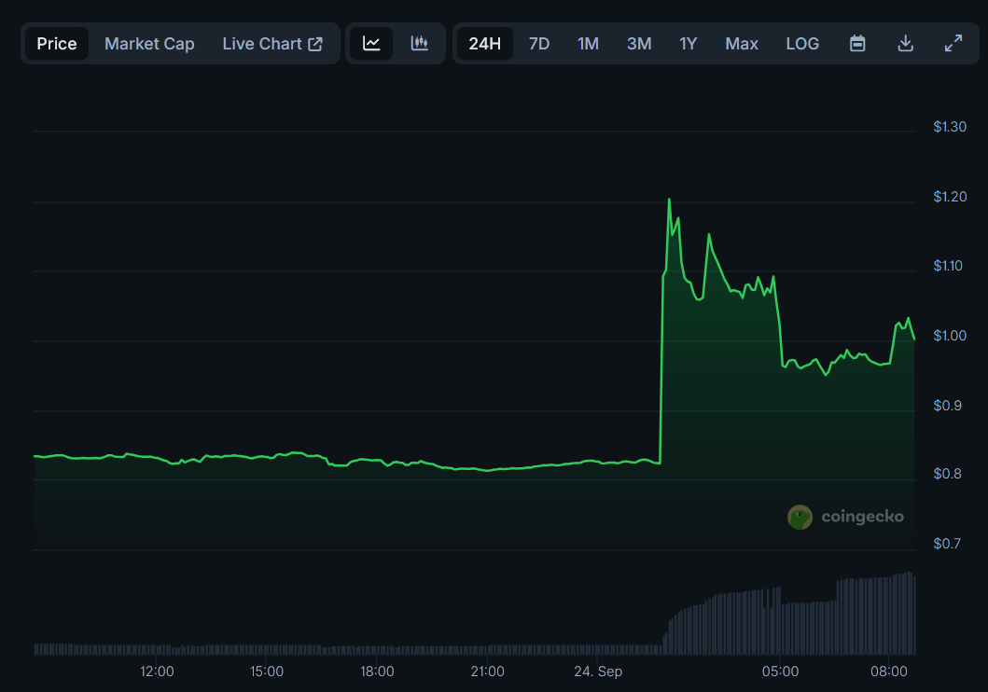This screenshot has width=988, height=692.
Task: Open the Live Chart external link
Action: [272, 44]
